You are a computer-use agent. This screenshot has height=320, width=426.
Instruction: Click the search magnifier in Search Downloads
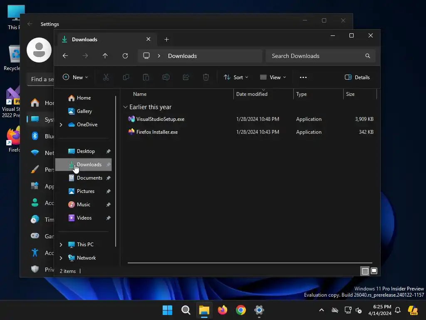[368, 56]
